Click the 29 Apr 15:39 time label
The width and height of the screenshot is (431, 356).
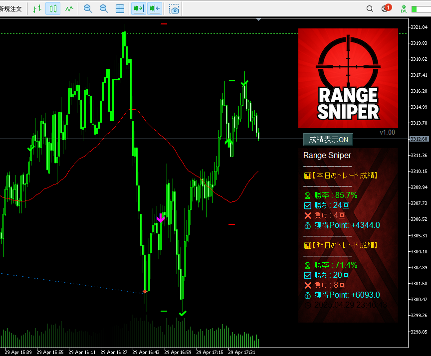(x=18, y=352)
